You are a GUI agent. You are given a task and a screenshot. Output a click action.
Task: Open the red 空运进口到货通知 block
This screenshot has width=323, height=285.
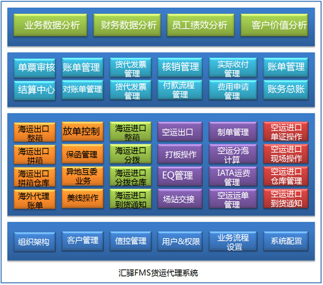[x=286, y=199]
